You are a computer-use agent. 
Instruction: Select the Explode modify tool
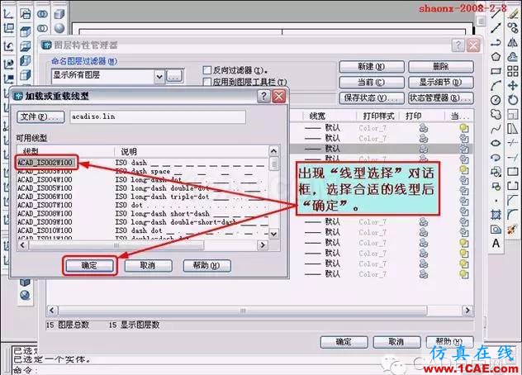[513, 229]
